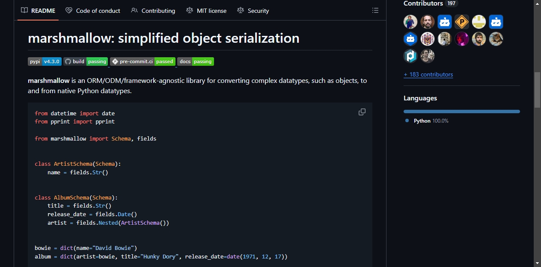Click the scrollbar up arrow

[537, 3]
